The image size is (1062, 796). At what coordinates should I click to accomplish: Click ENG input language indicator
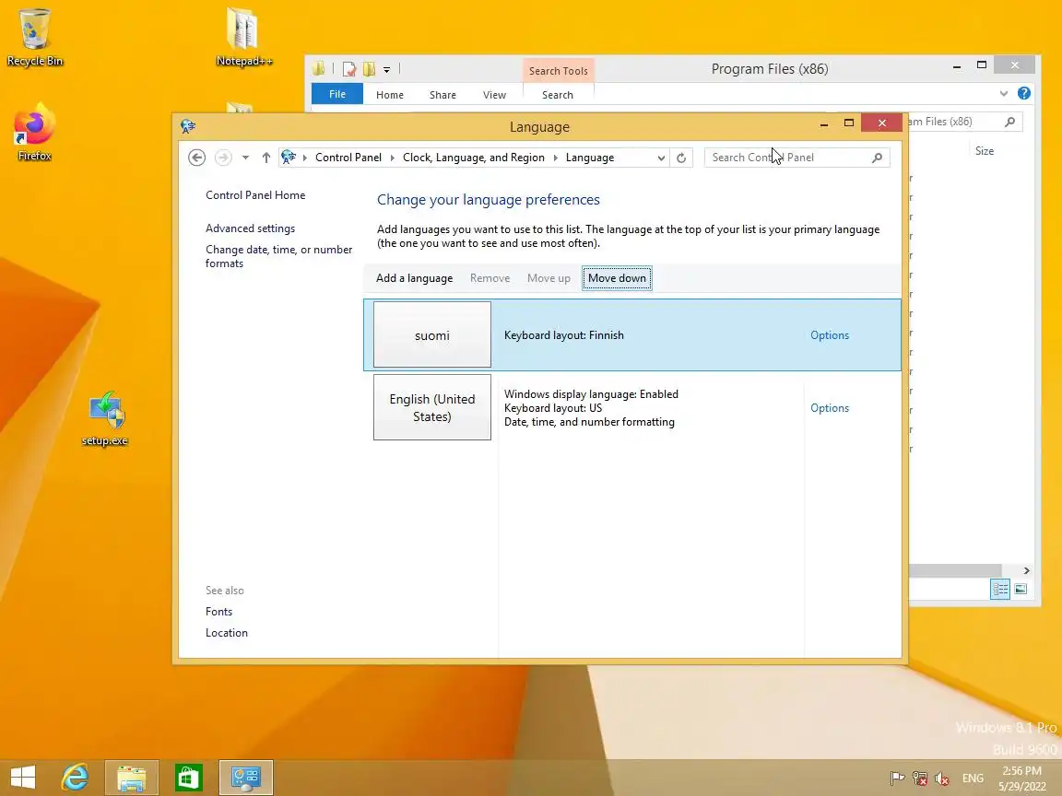pyautogui.click(x=973, y=778)
